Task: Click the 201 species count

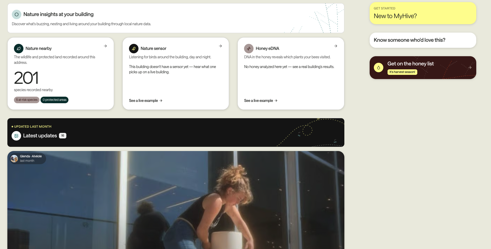Action: (x=26, y=78)
